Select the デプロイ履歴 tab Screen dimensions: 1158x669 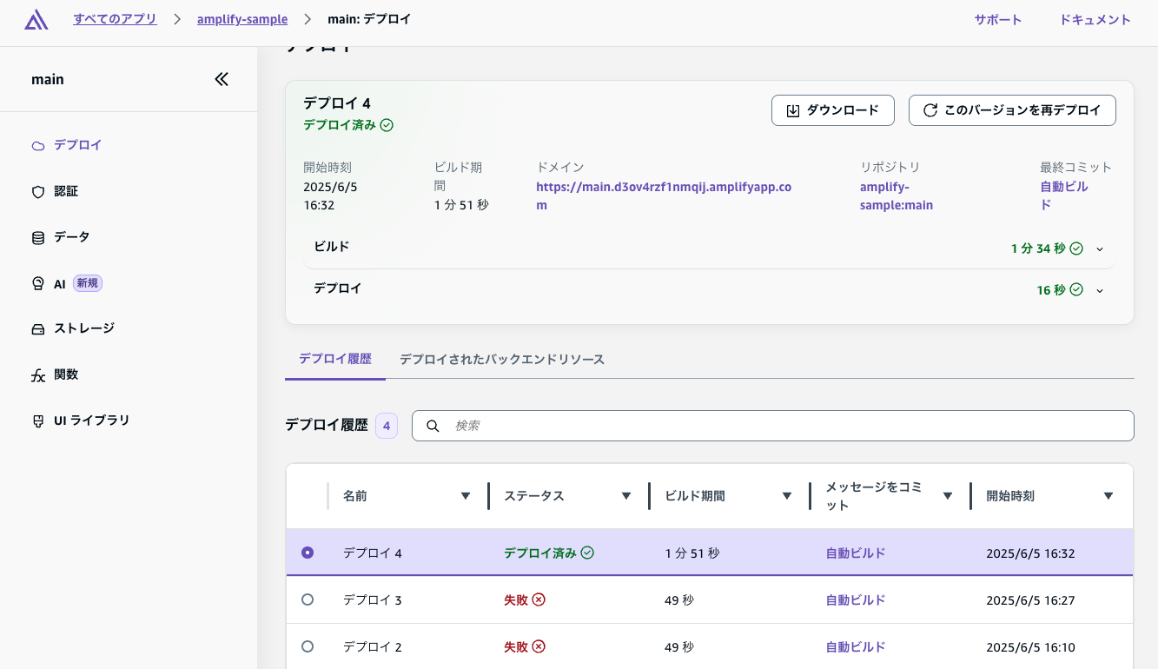[334, 359]
